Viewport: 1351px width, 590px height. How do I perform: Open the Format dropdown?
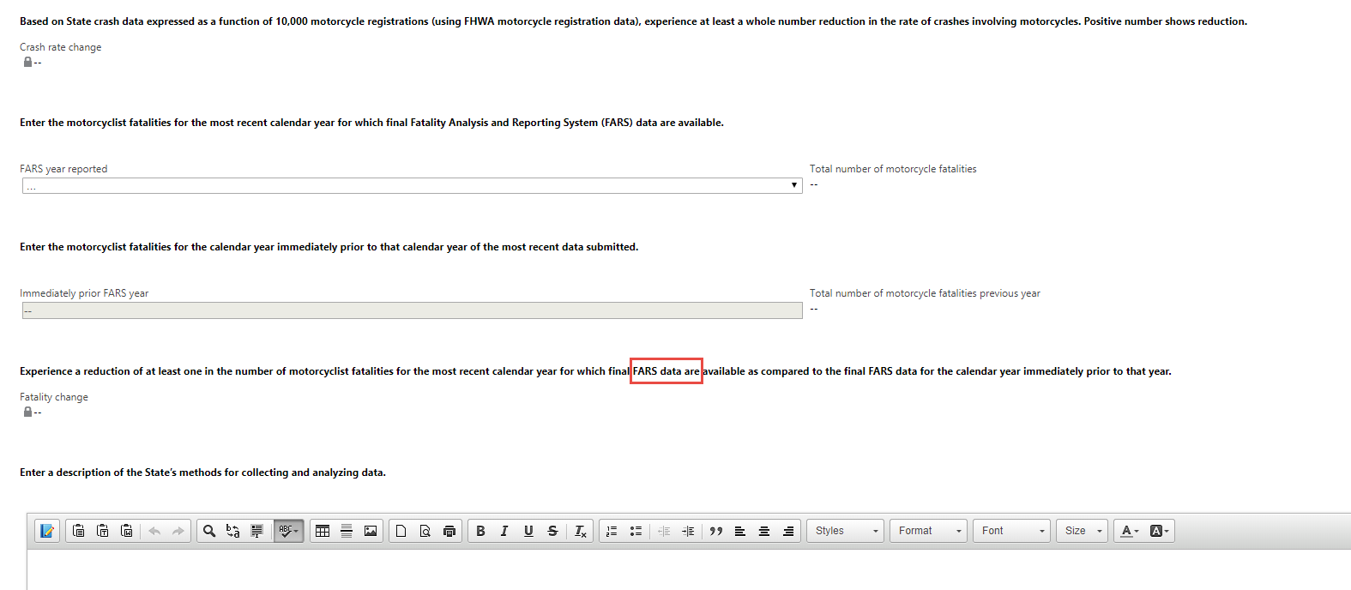[x=929, y=531]
